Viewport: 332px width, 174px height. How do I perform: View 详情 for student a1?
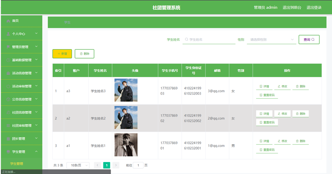pyautogui.click(x=264, y=141)
